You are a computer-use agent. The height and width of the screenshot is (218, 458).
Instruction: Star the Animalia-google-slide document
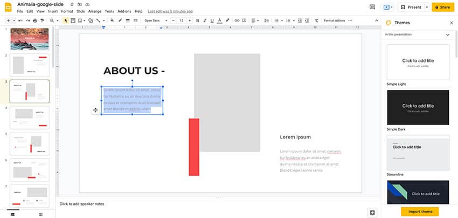click(72, 4)
